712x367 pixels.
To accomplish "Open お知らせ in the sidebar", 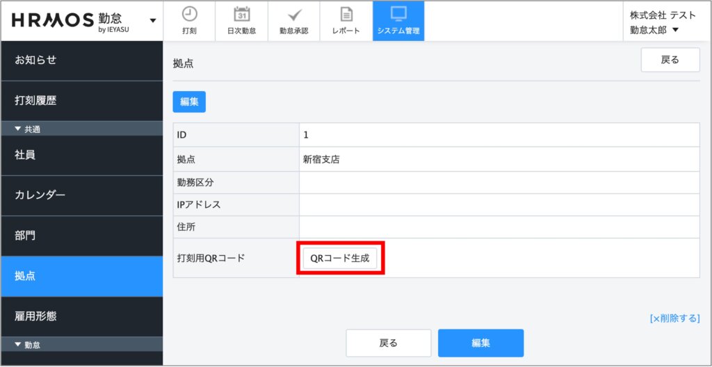I will (x=81, y=60).
